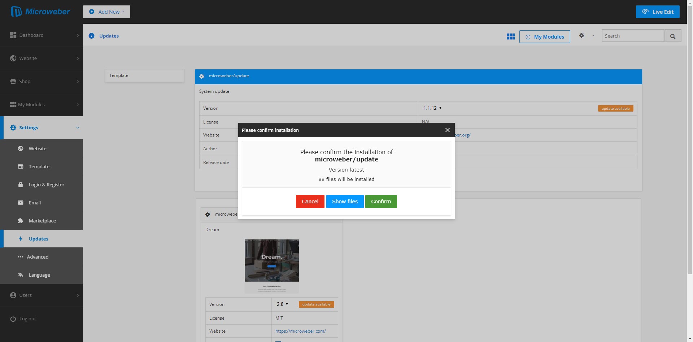The image size is (693, 342).
Task: Click the blue modules grid view icon
Action: [511, 36]
